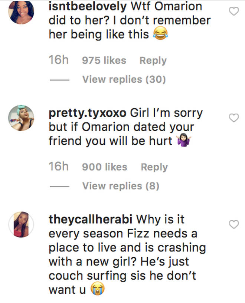Click the laughing-crying emoji in isntbeelovely's comment
The height and width of the screenshot is (303, 245).
pos(160,35)
